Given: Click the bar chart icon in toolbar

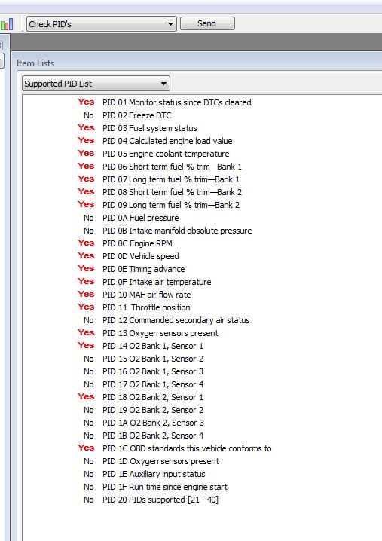Looking at the screenshot, I should 7,24.
